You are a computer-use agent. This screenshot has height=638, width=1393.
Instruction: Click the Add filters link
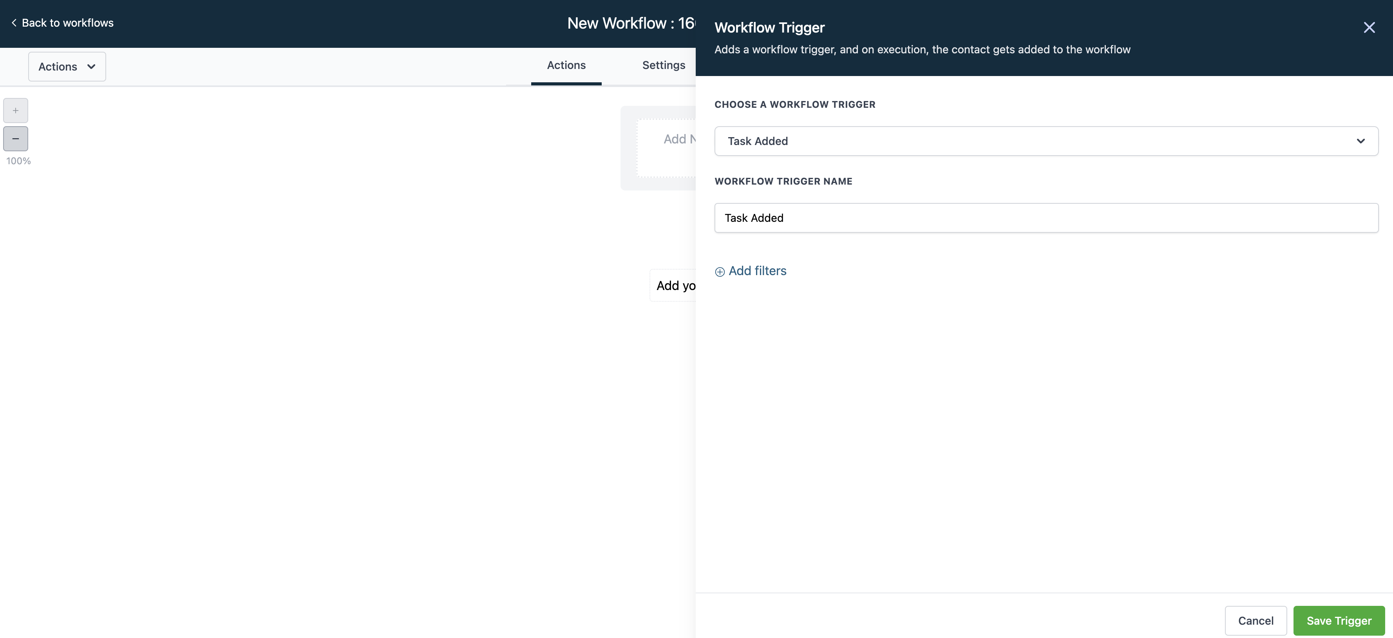757,271
